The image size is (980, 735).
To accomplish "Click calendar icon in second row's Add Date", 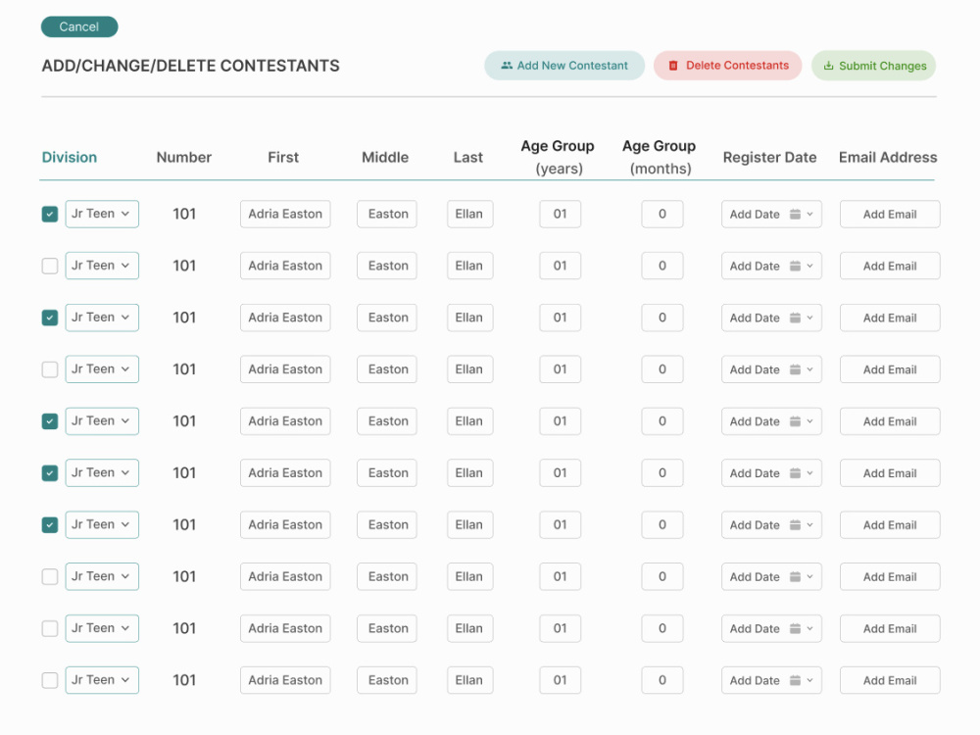I will click(795, 266).
